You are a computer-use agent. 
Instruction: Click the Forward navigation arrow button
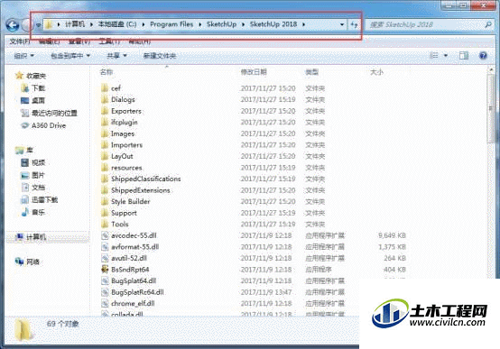(x=26, y=25)
